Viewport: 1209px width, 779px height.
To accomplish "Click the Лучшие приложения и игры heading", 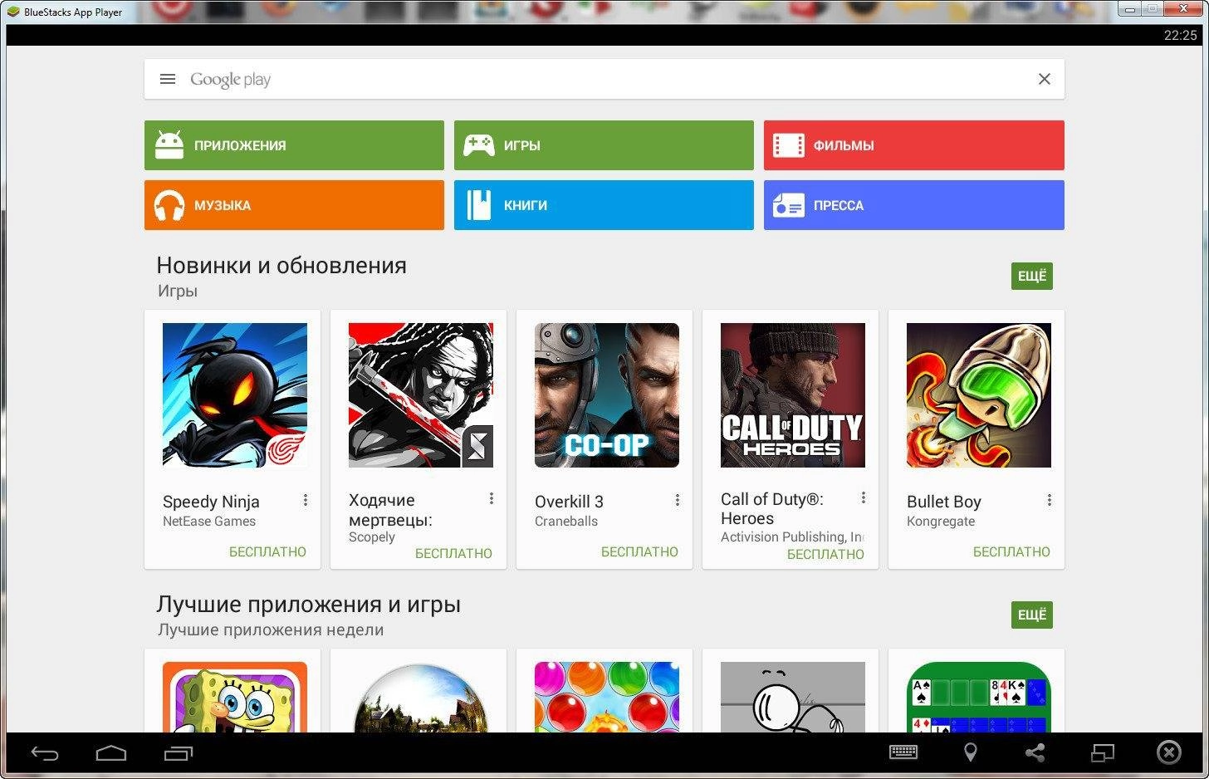I will (x=308, y=605).
